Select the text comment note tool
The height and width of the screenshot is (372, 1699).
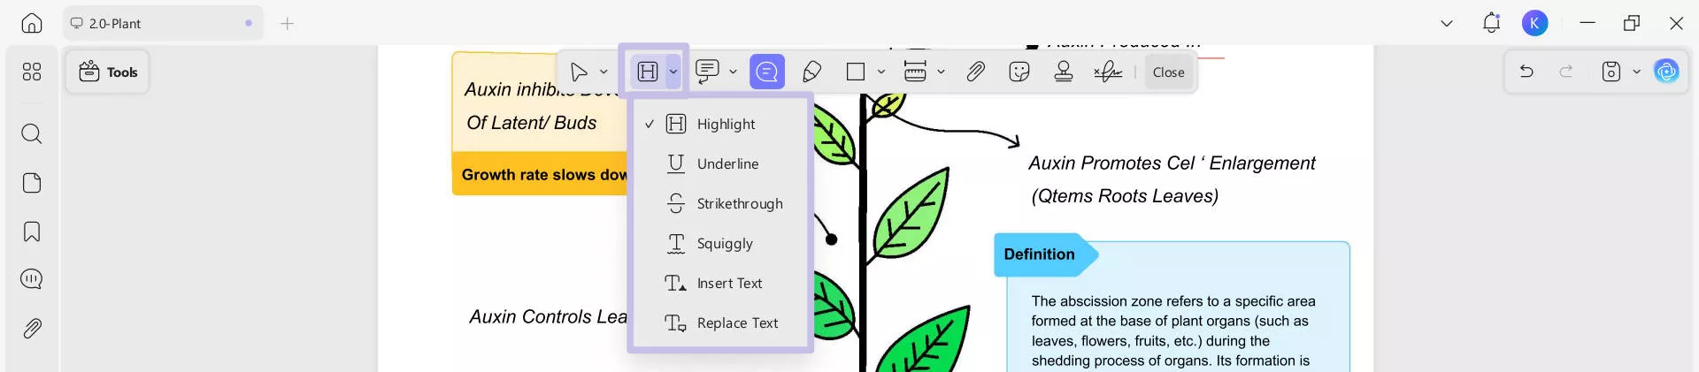(707, 72)
